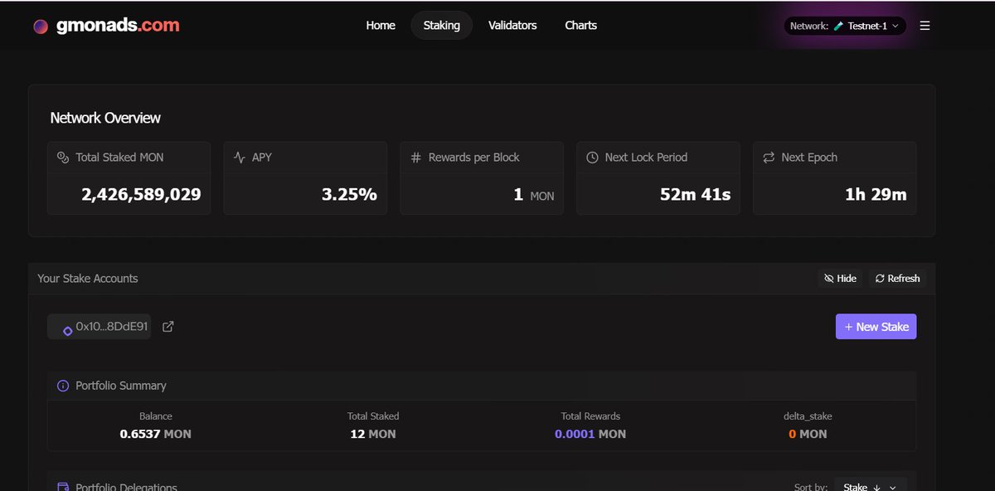Click the 1h 29m next epoch value
The width and height of the screenshot is (995, 491).
click(876, 195)
